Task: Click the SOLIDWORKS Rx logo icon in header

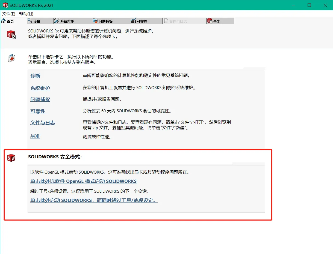Action: pos(11,35)
